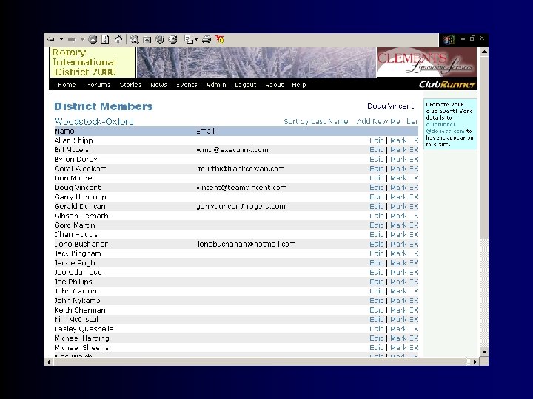Click the browser Forward arrow button
Viewport: 533px width, 399px height.
click(71, 40)
